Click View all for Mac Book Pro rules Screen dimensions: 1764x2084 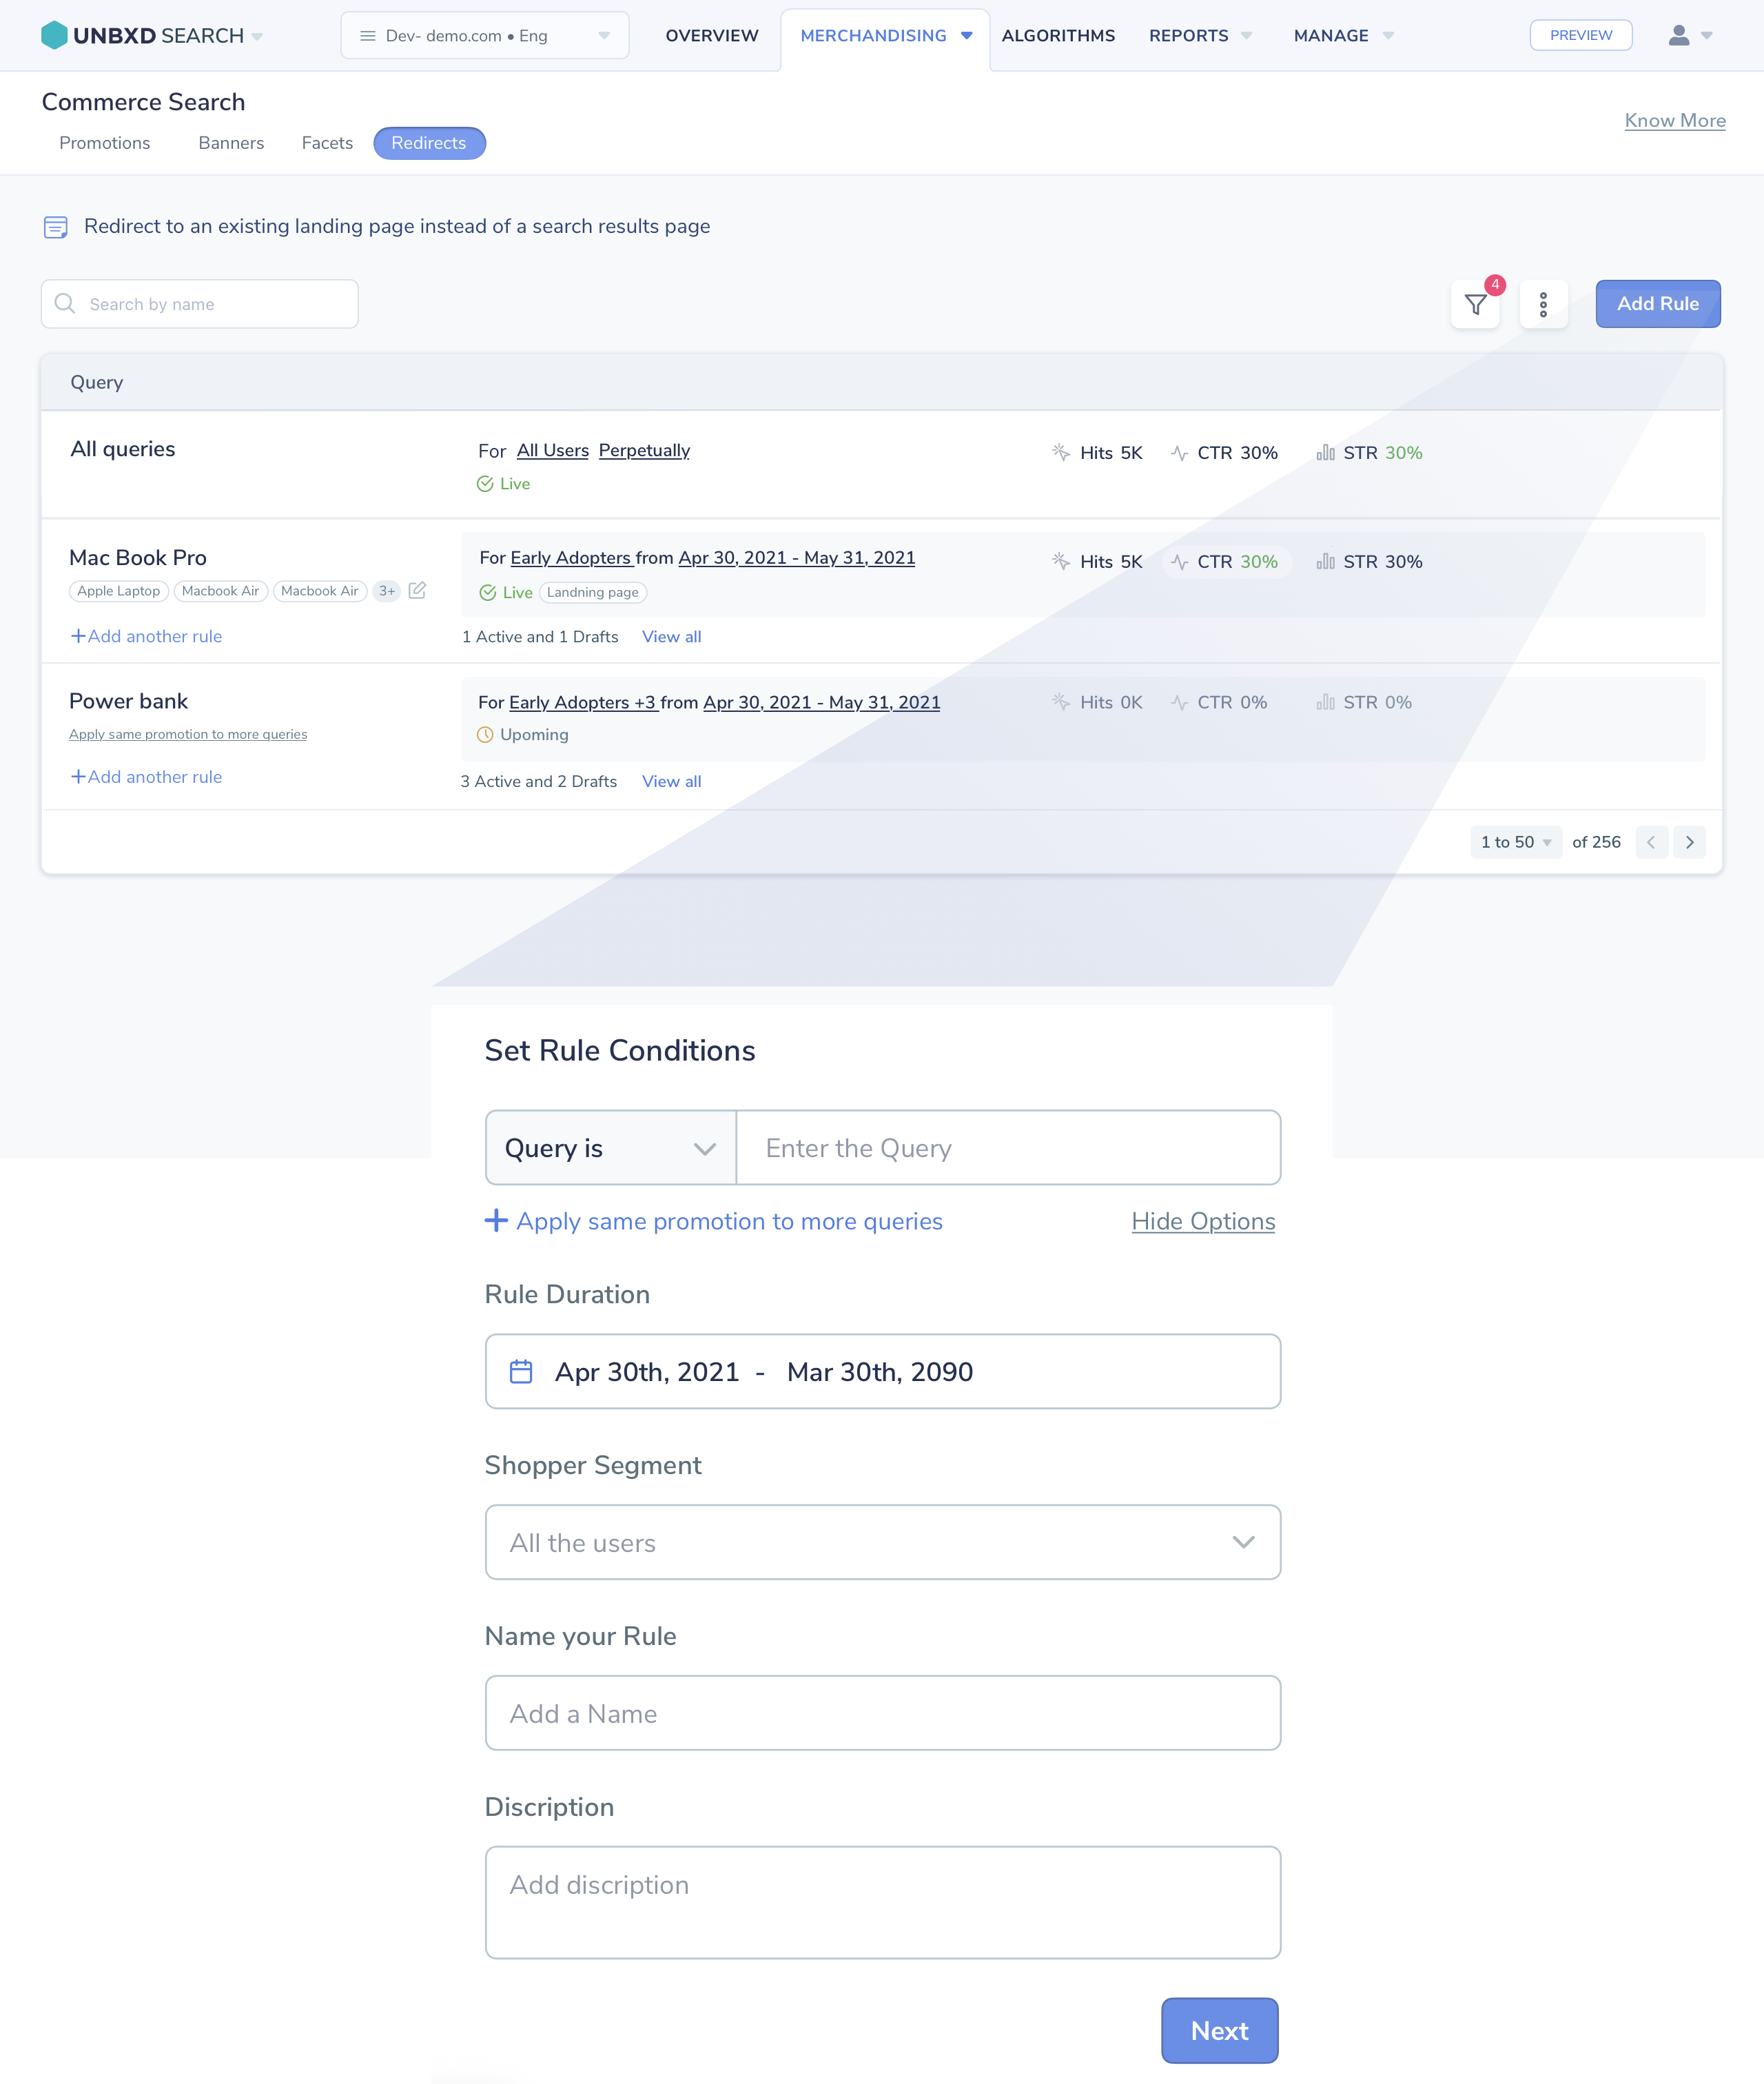point(671,637)
